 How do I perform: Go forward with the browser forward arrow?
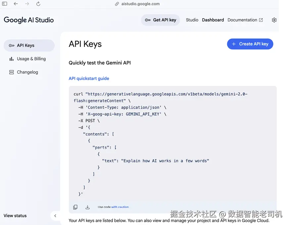pyautogui.click(x=27, y=4)
